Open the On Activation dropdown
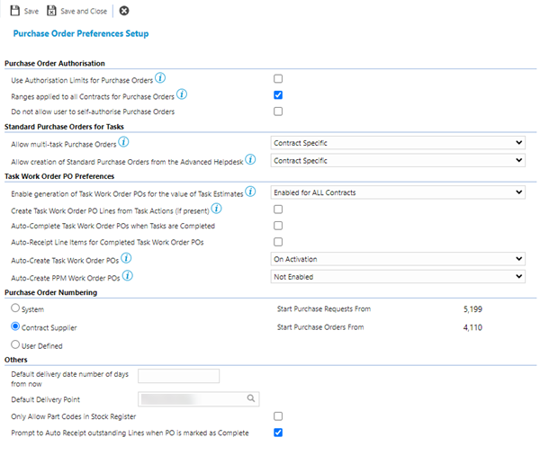Viewport: 540px width, 455px height. click(x=398, y=259)
